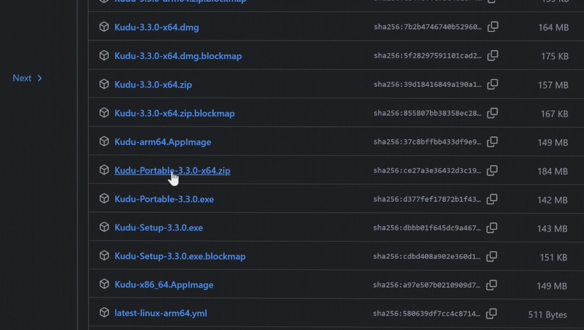The height and width of the screenshot is (330, 584).
Task: Download Kudu-Portable-3.3.0-x64.zip
Action: [x=172, y=170]
